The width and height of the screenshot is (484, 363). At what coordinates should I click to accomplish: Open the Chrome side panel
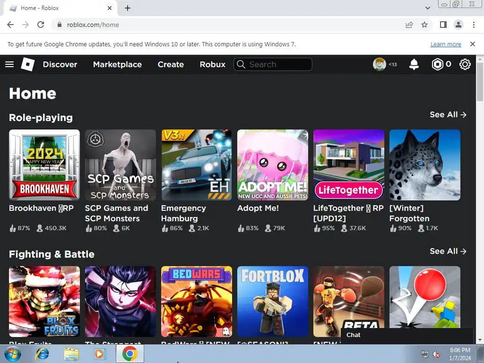click(443, 25)
